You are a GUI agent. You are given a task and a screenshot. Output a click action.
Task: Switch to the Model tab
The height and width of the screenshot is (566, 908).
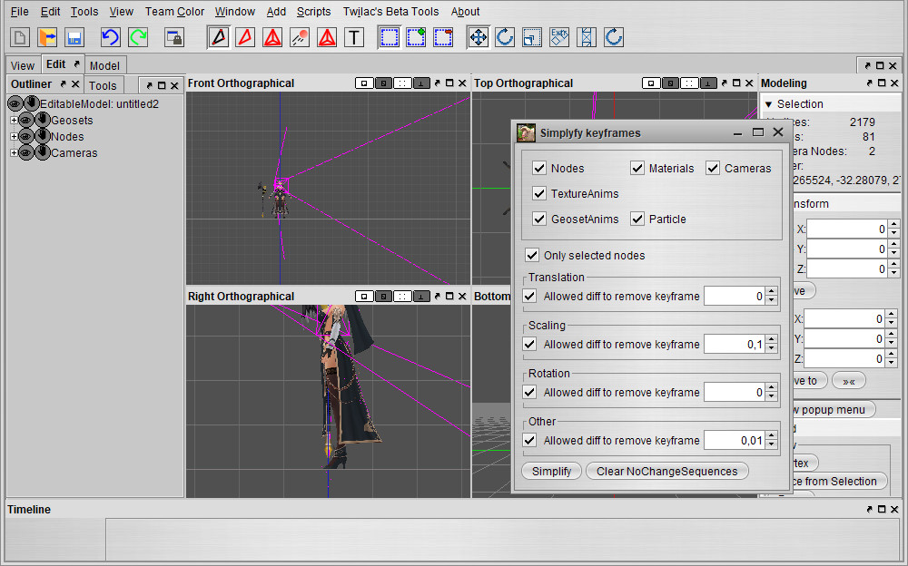[104, 65]
